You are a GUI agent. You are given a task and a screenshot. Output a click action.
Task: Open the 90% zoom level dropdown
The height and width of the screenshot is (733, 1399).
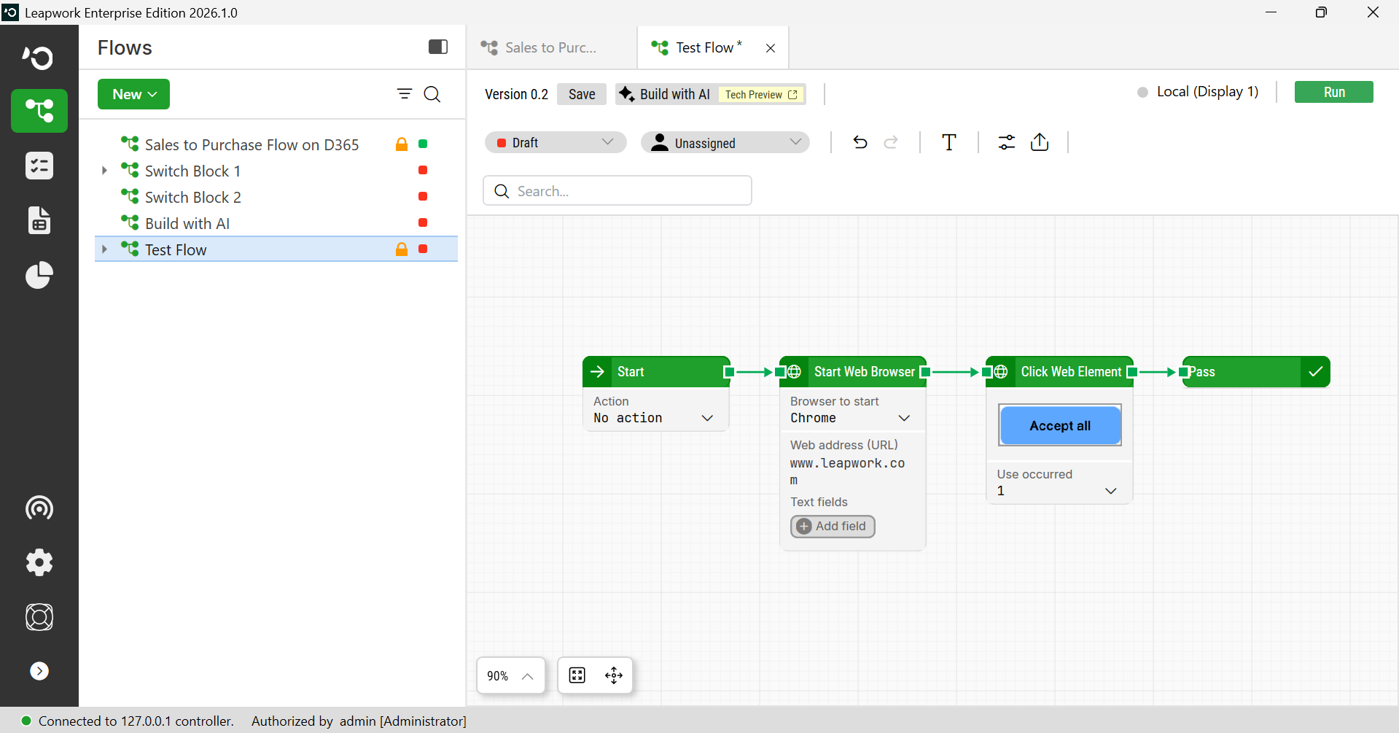pos(510,675)
